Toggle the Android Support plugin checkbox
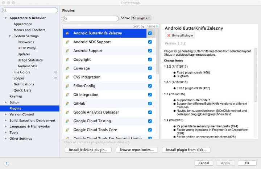 point(150,51)
